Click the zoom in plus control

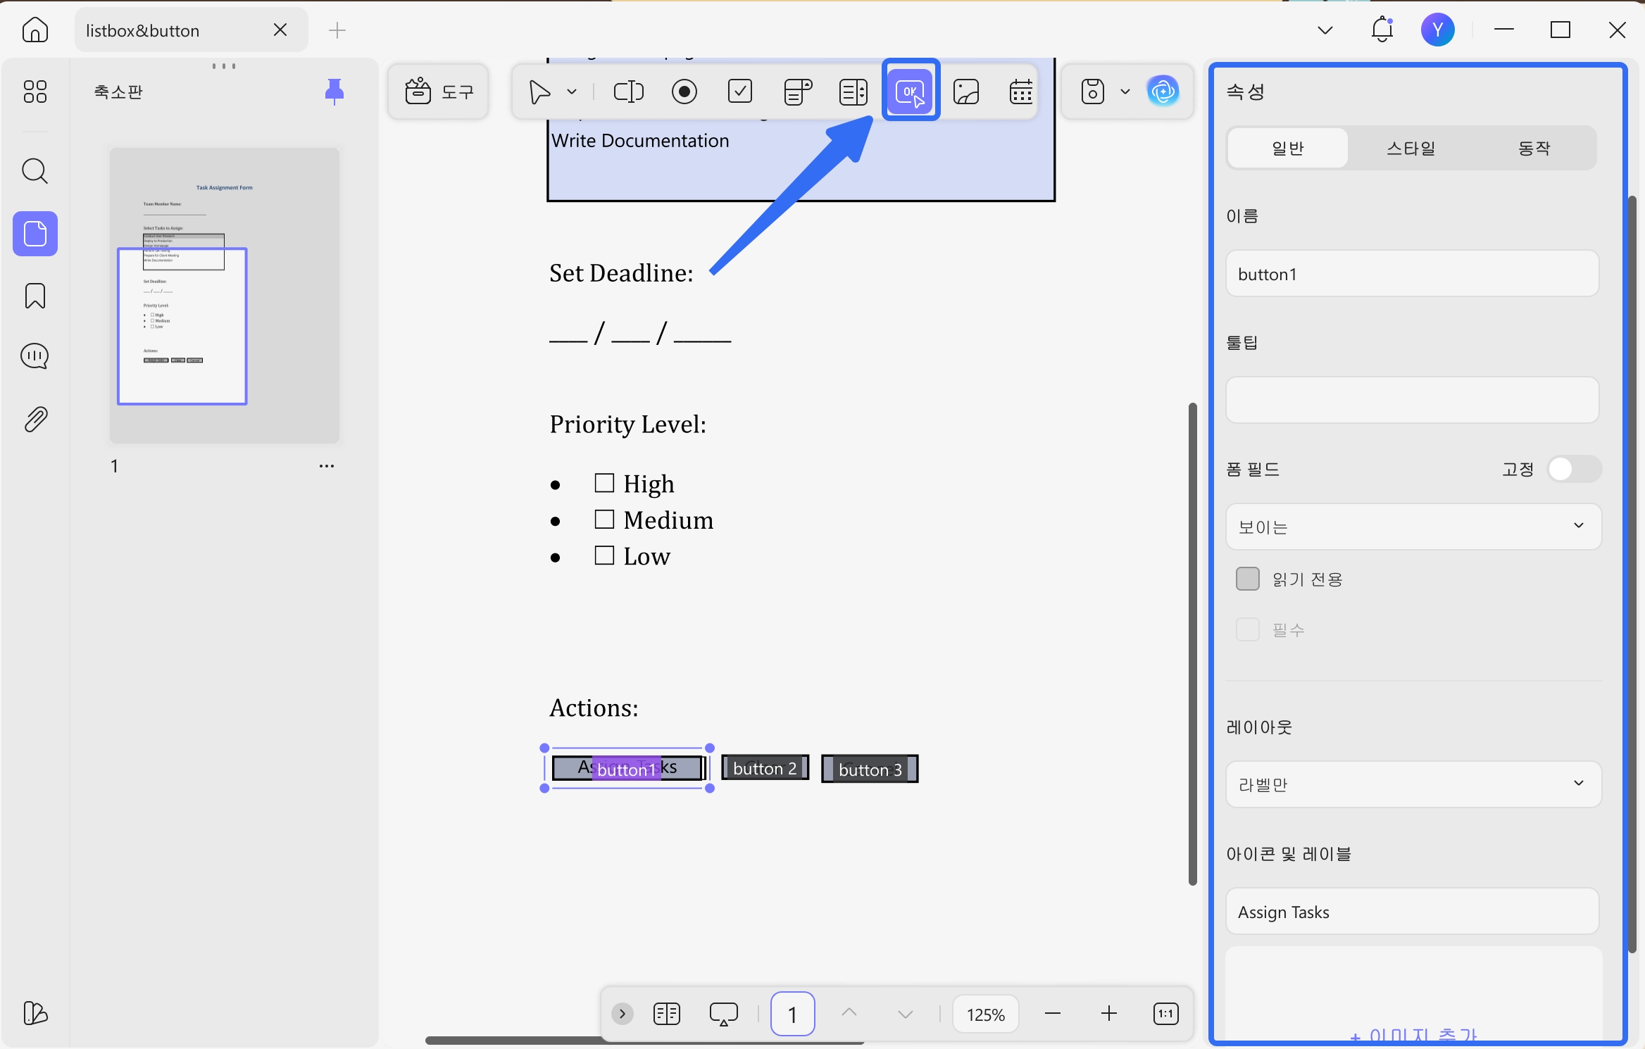[x=1108, y=1014]
